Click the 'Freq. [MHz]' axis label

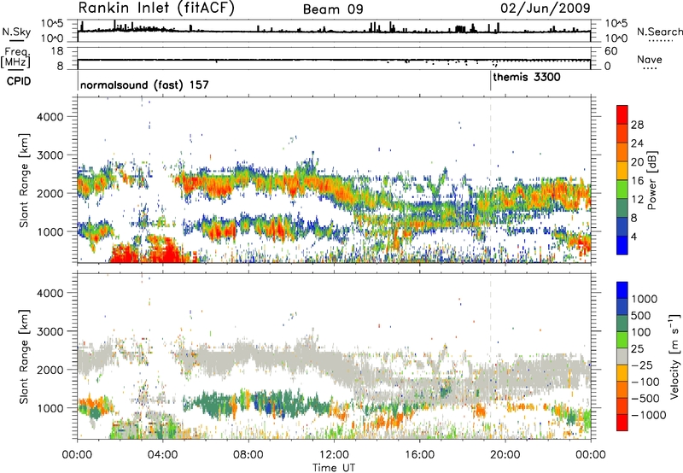[15, 58]
